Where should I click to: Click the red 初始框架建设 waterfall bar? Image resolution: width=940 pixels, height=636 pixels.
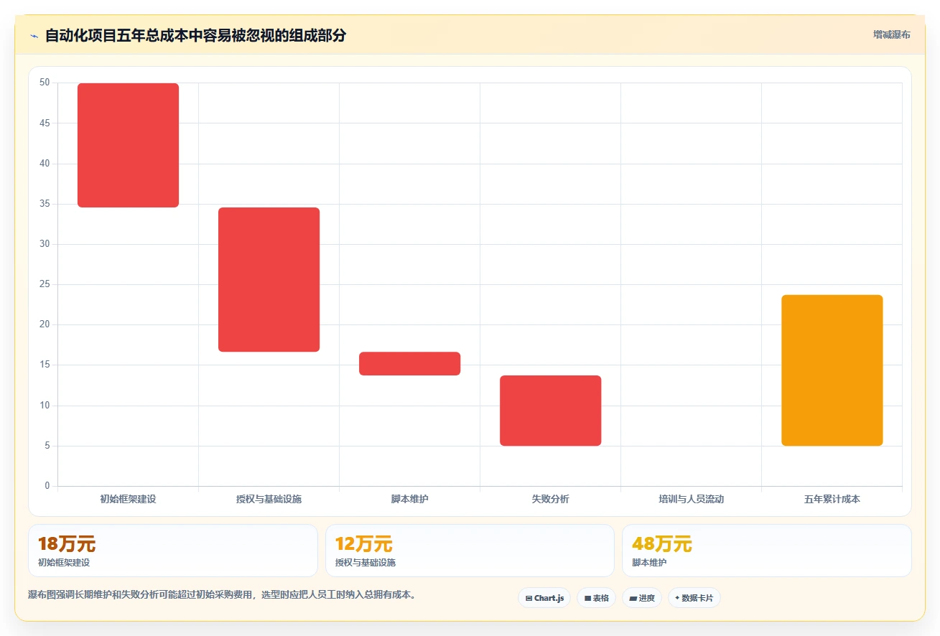[128, 145]
